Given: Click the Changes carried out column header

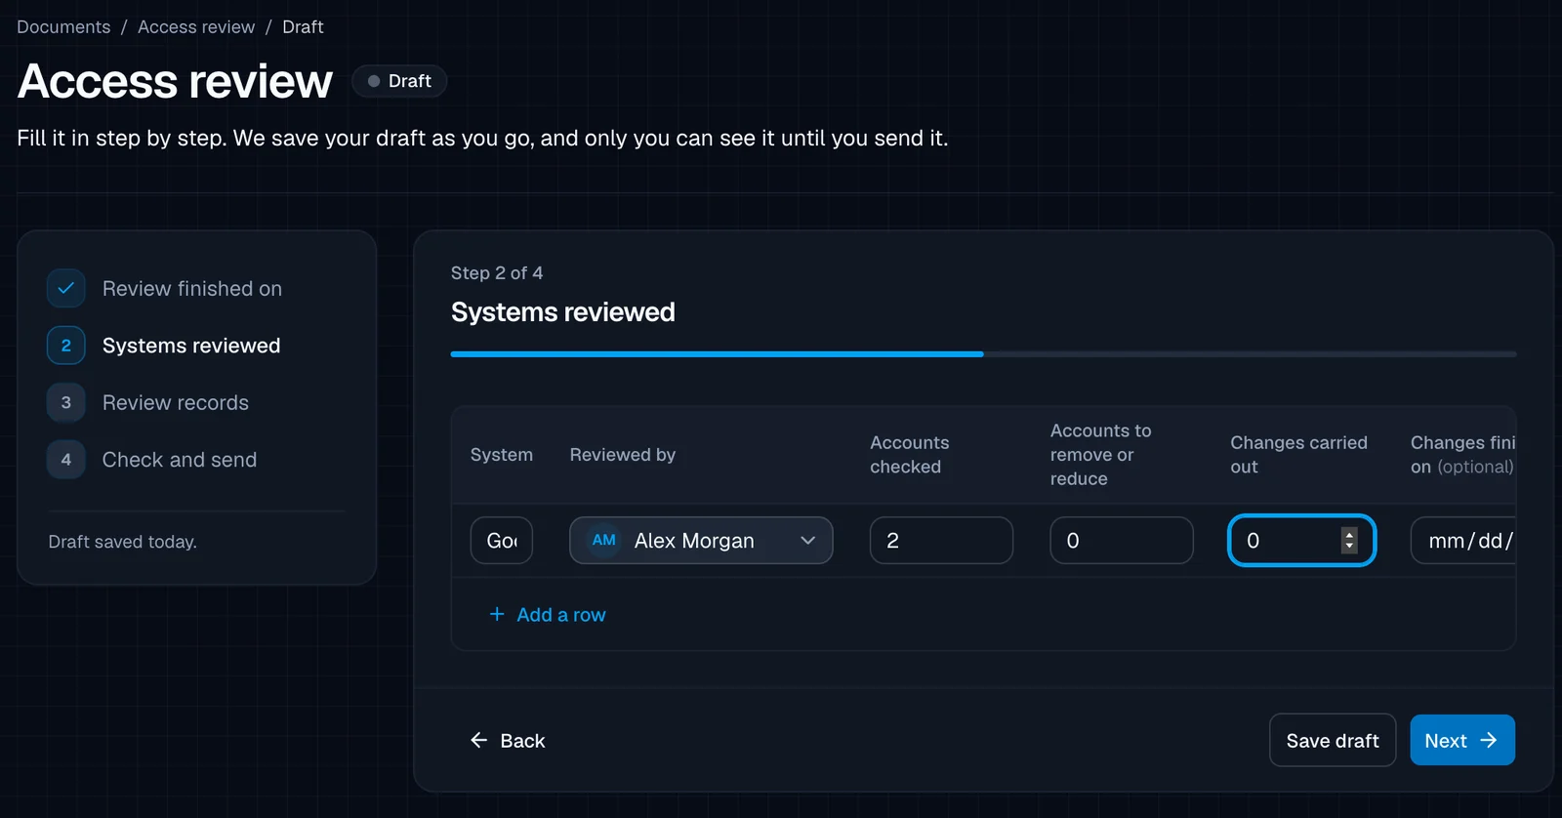Looking at the screenshot, I should click(1298, 455).
